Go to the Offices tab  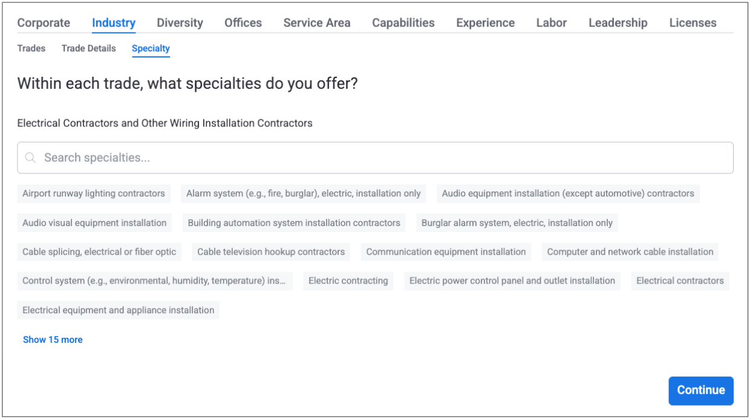pyautogui.click(x=243, y=23)
